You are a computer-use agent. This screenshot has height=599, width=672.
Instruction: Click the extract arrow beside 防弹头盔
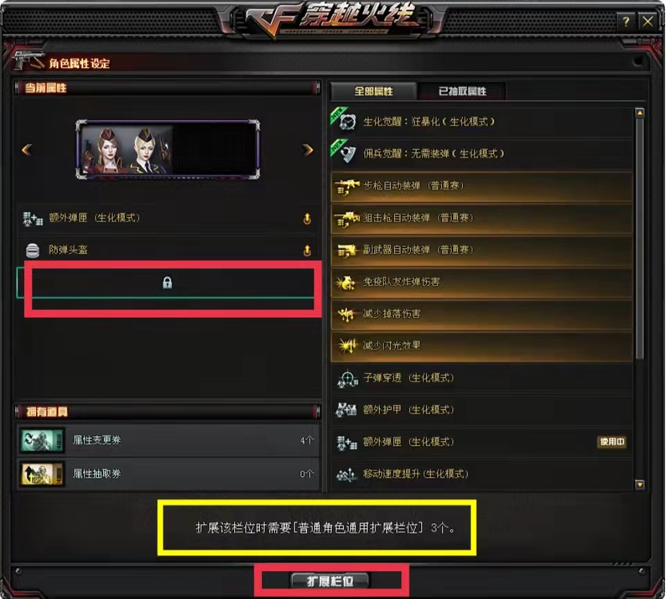click(307, 250)
